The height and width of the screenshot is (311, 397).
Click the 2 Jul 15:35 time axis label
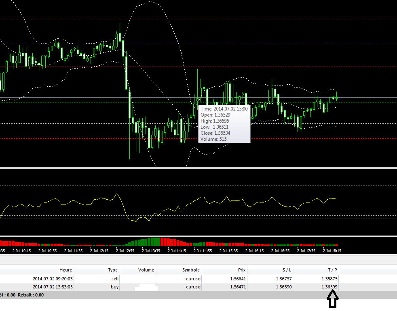(228, 250)
